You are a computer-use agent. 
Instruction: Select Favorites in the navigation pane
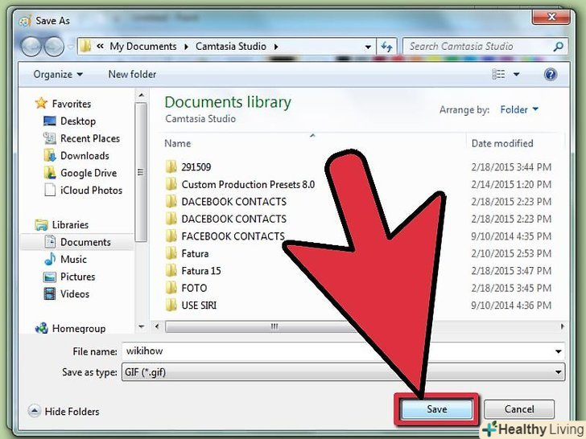tap(72, 104)
